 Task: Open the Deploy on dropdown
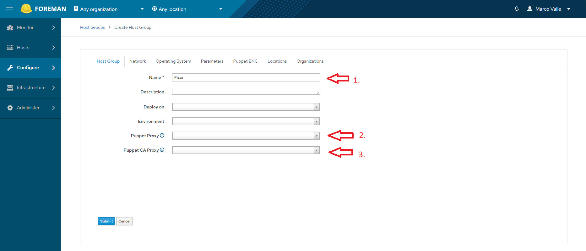[x=246, y=107]
